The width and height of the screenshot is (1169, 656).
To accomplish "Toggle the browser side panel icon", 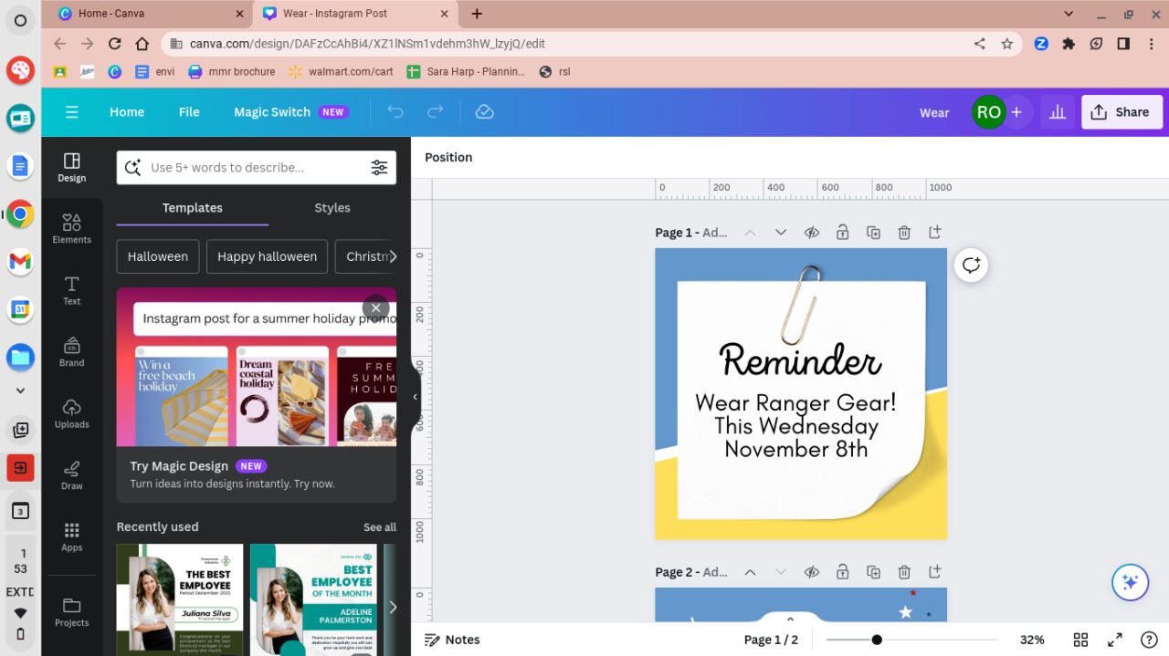I will (x=1124, y=43).
